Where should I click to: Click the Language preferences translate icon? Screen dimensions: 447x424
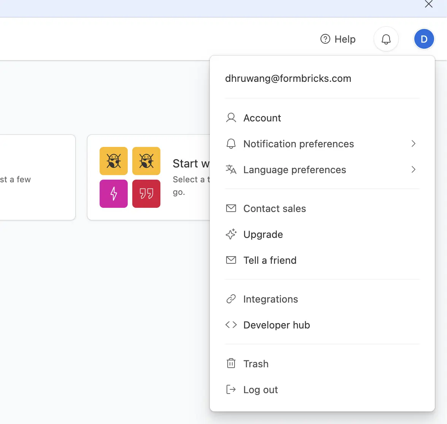(231, 170)
